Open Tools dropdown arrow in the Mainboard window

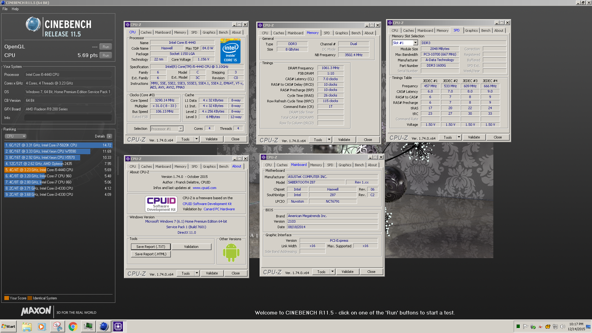point(332,272)
